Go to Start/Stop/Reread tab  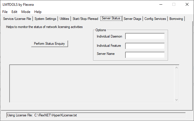[x=85, y=19]
